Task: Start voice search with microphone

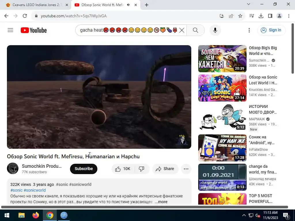Action: coord(215,30)
